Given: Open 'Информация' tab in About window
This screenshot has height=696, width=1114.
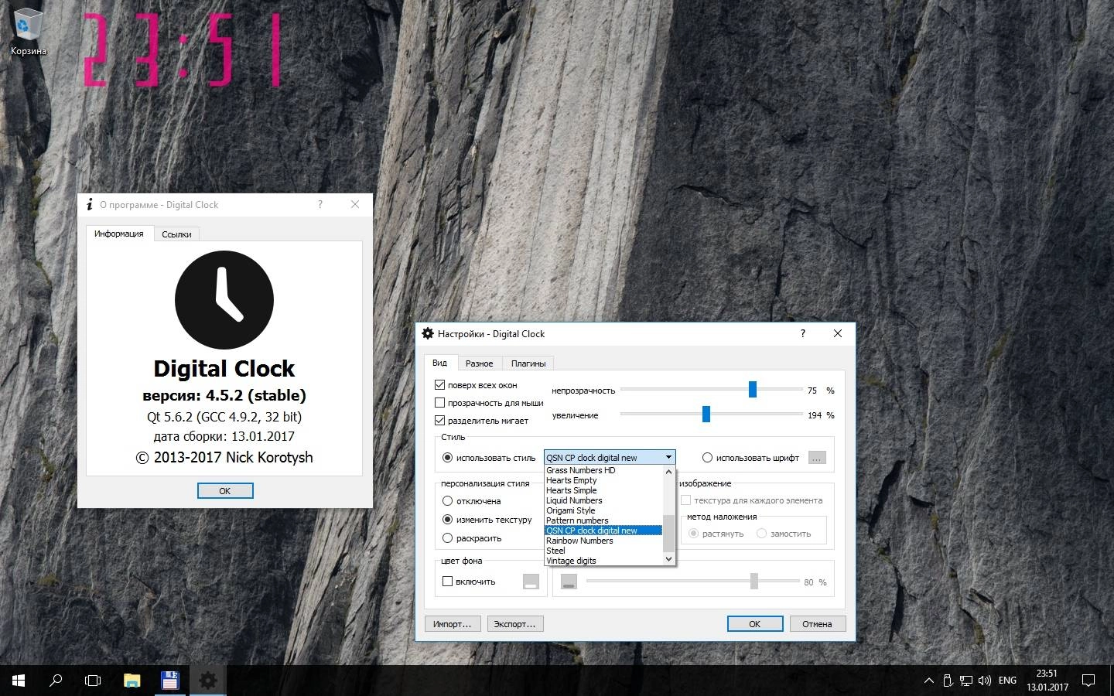Looking at the screenshot, I should 119,234.
